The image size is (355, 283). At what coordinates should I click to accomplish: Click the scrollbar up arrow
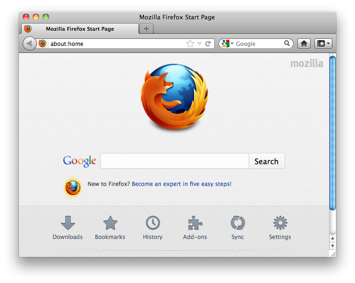pos(332,238)
